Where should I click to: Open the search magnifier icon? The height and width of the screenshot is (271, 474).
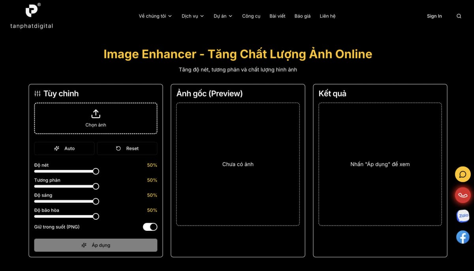point(459,16)
